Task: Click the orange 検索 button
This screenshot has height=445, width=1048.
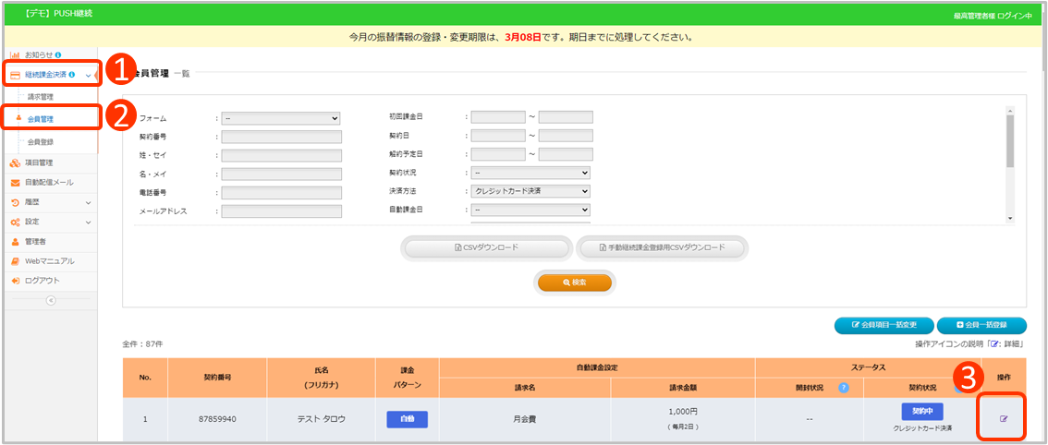Action: click(x=574, y=282)
